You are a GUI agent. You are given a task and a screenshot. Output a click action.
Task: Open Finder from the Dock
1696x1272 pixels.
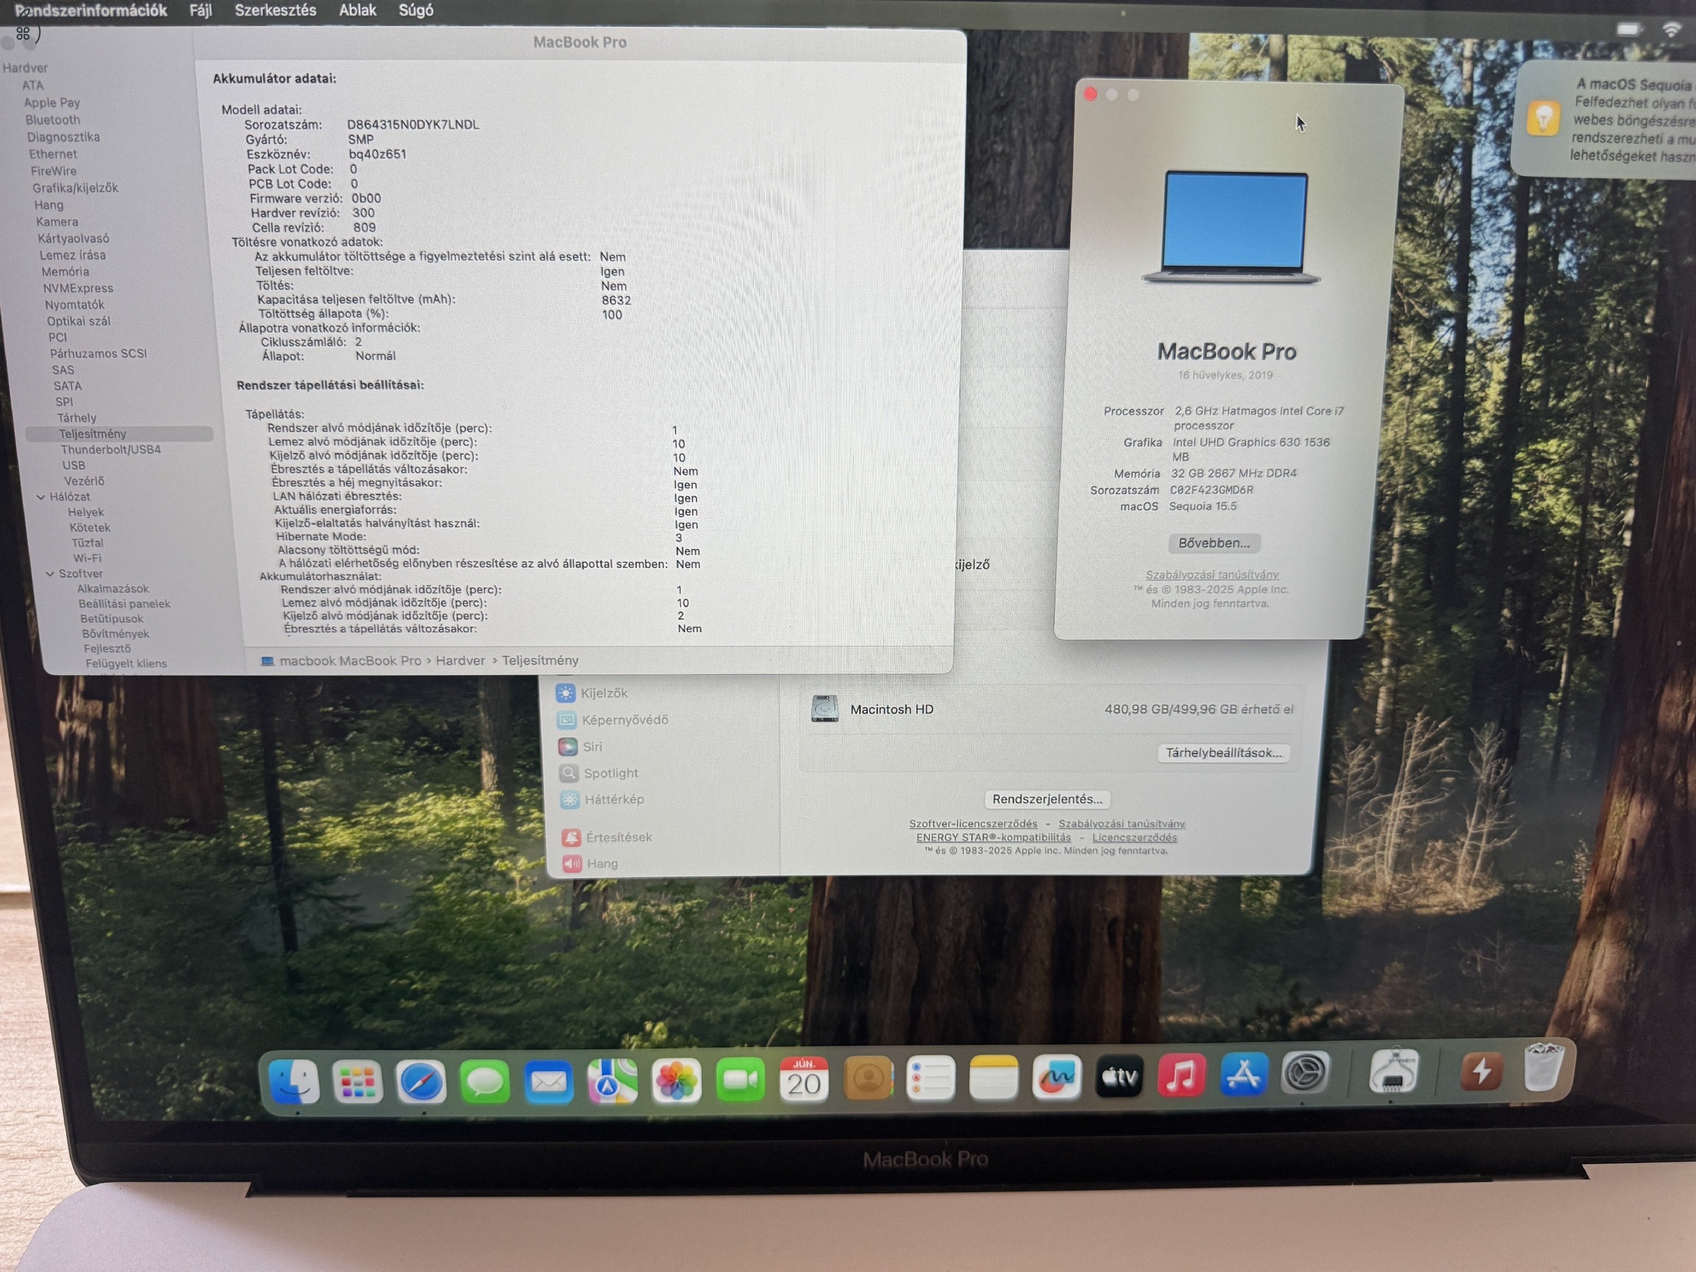click(295, 1081)
